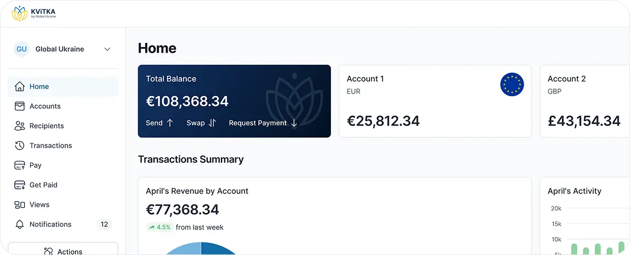
Task: Click the notifications count badge 12
Action: click(104, 224)
